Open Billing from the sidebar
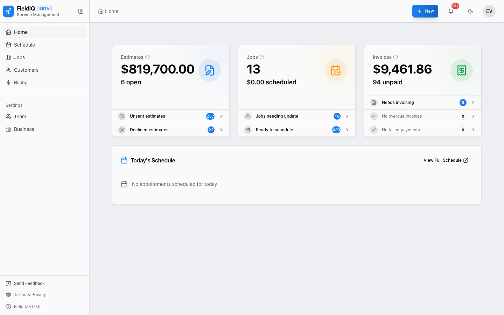The image size is (504, 315). tap(21, 83)
